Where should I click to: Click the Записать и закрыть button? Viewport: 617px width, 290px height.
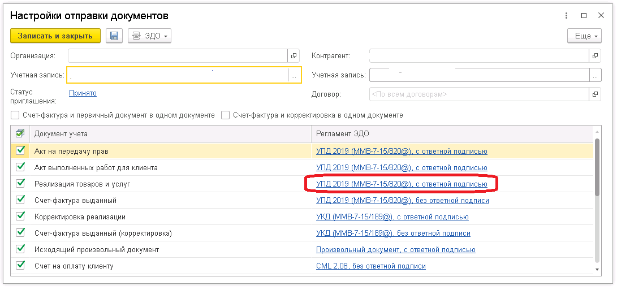[x=55, y=36]
